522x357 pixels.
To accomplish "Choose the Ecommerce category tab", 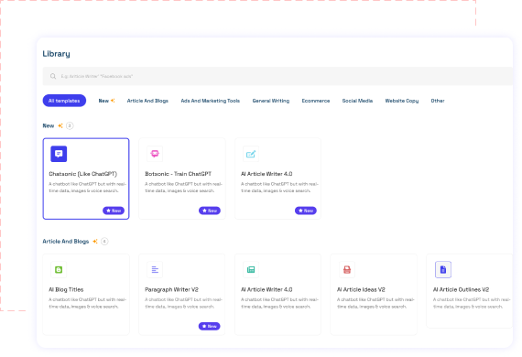I will [316, 101].
